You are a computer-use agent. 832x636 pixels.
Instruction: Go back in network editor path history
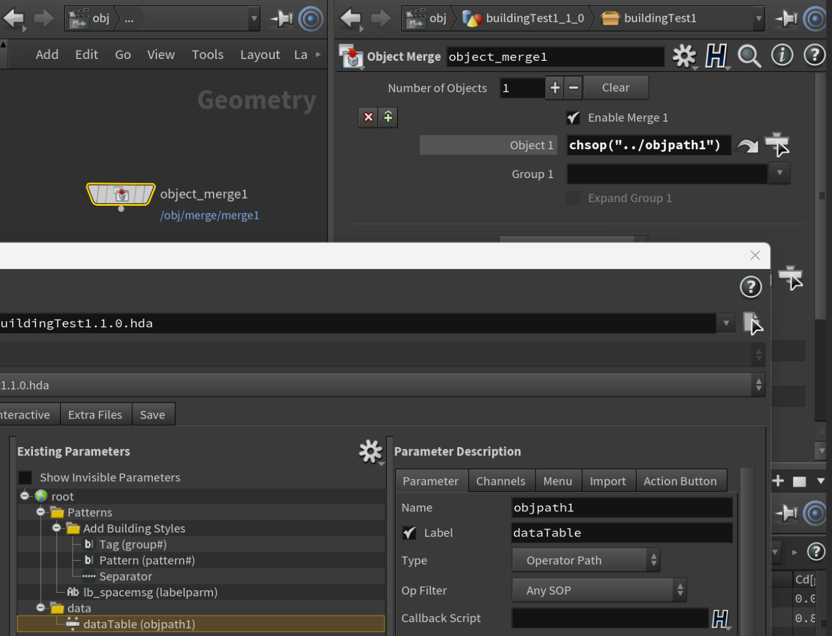pyautogui.click(x=14, y=19)
